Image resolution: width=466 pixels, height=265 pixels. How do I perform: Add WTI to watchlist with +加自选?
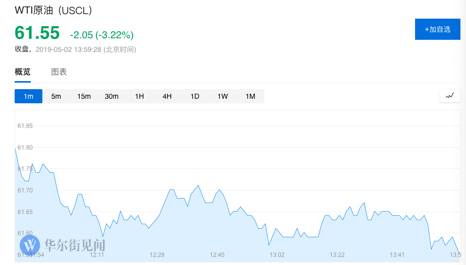(x=437, y=29)
